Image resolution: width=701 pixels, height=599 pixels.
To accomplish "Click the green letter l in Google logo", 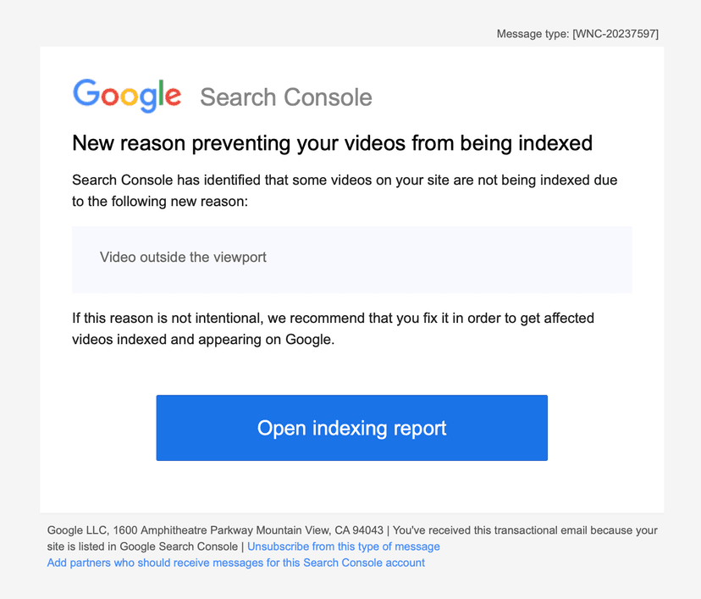I will click(161, 92).
